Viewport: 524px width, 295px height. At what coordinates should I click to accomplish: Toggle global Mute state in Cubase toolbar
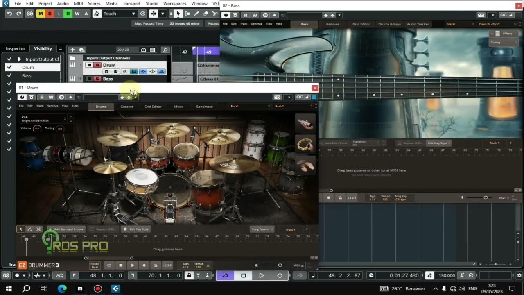point(41,14)
